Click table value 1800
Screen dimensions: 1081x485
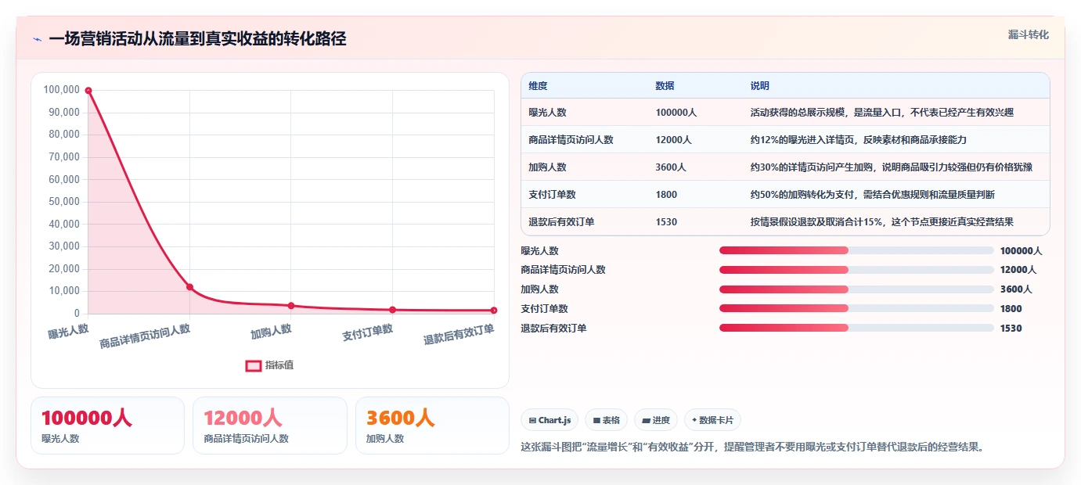pyautogui.click(x=666, y=195)
